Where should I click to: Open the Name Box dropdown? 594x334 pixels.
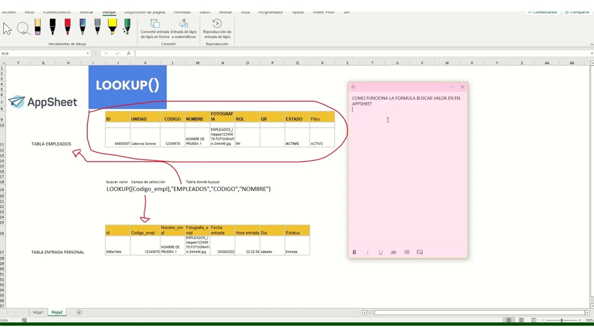[x=87, y=53]
